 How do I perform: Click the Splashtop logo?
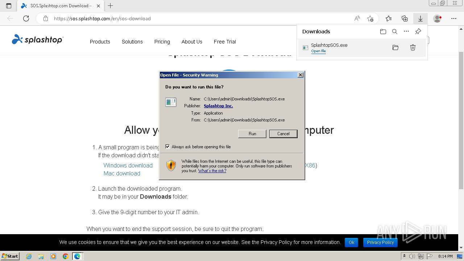[37, 40]
